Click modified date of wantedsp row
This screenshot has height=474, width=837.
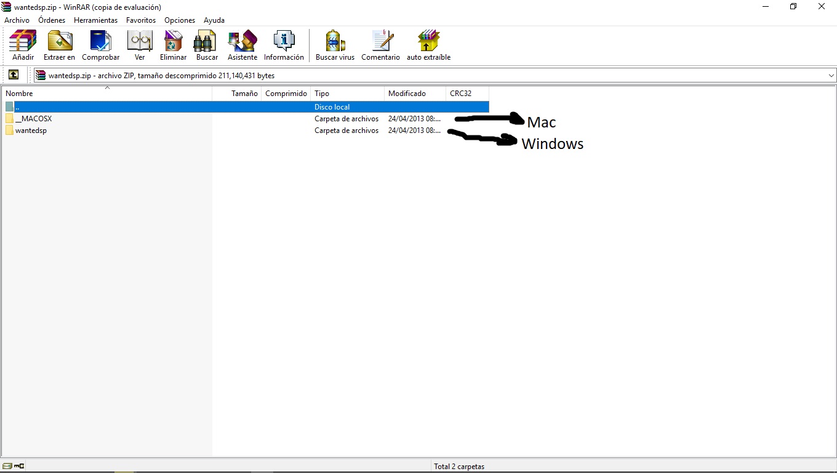tap(414, 131)
